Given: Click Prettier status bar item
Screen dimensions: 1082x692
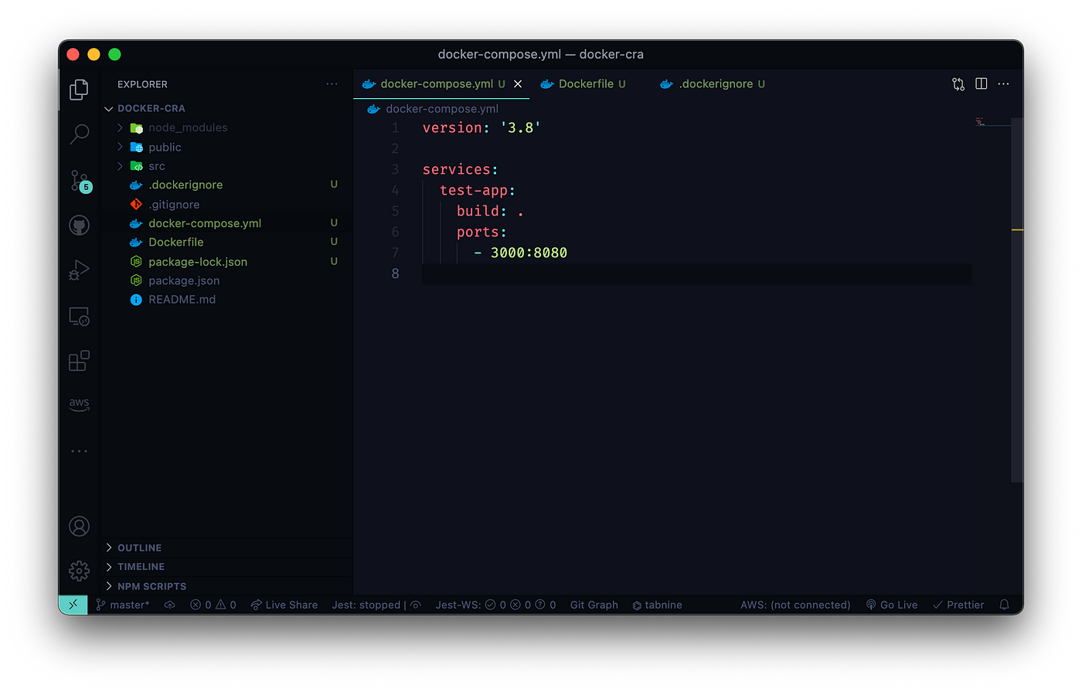Looking at the screenshot, I should (958, 605).
